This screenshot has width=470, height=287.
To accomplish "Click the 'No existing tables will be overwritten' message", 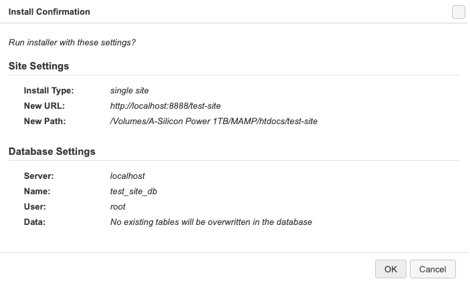I will click(x=211, y=222).
